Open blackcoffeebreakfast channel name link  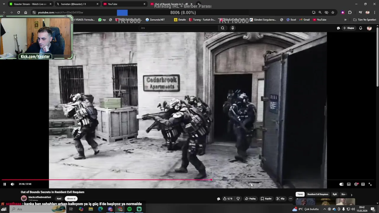pos(40,197)
